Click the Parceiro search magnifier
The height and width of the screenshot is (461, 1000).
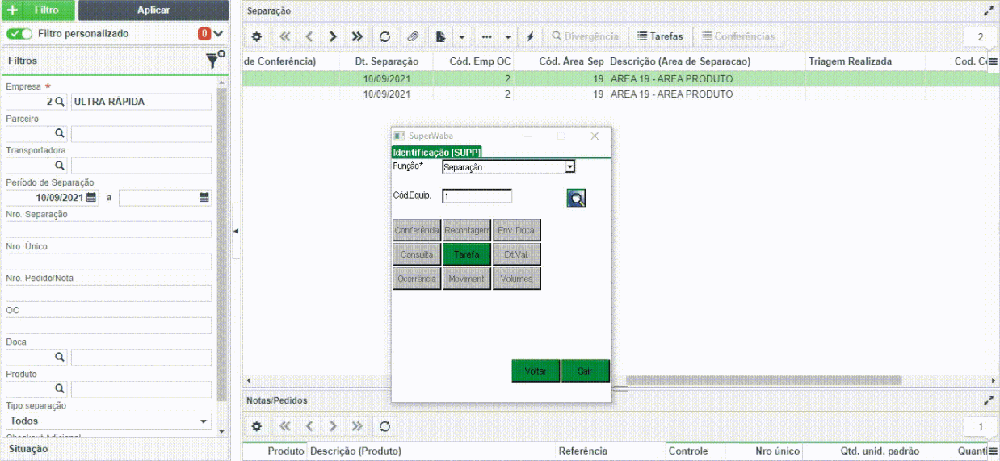59,133
